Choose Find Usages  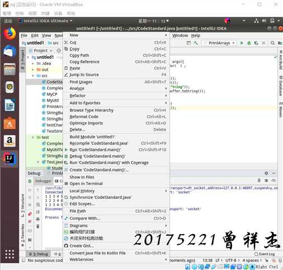116,82
